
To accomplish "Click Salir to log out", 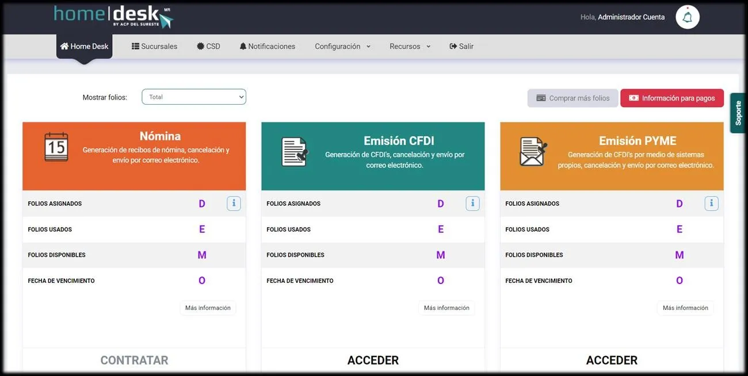I will (461, 47).
